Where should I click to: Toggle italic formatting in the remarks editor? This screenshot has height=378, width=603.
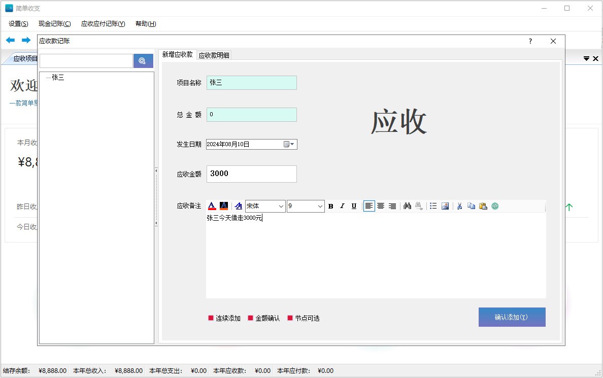342,205
